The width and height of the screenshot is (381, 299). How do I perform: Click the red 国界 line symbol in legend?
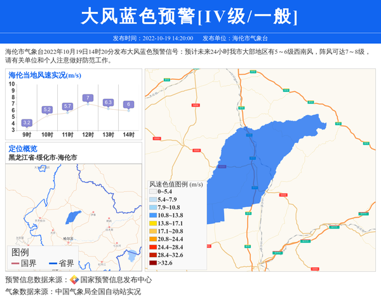[15, 263]
